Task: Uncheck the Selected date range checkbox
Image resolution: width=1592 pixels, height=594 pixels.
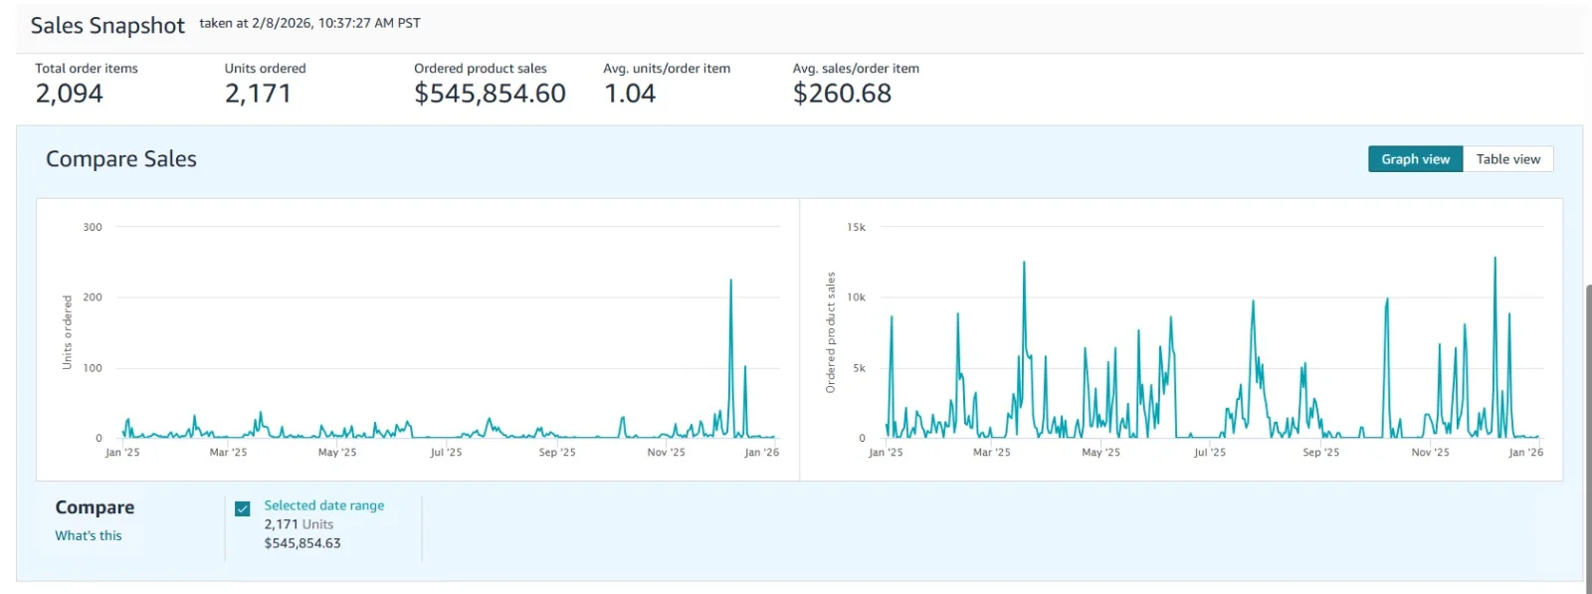Action: [243, 508]
